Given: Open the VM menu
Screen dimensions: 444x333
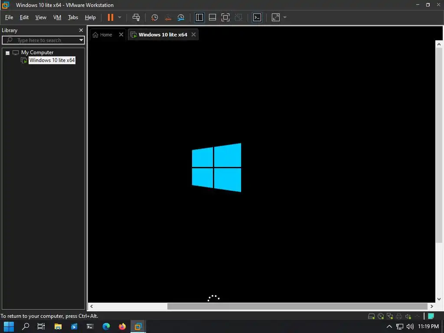Looking at the screenshot, I should pos(57,17).
